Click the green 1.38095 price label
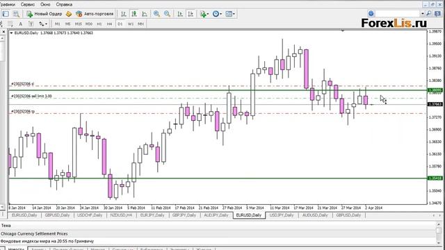 pyautogui.click(x=435, y=90)
